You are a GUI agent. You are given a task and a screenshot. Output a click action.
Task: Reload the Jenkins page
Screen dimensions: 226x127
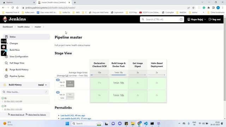click(13, 8)
